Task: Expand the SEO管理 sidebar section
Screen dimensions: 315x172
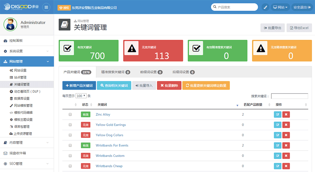Action: [x=27, y=164]
